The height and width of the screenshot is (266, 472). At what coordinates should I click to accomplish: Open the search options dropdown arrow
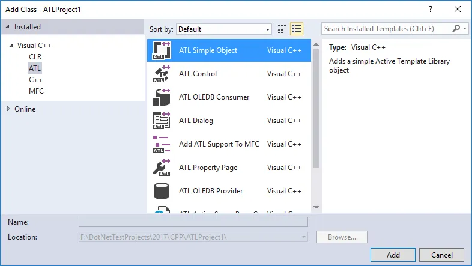click(465, 29)
